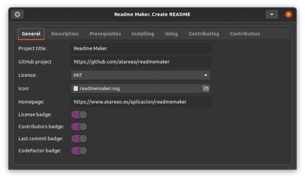Viewport: 305px width, 179px height.
Task: Click the Project title input field
Action: coord(141,48)
